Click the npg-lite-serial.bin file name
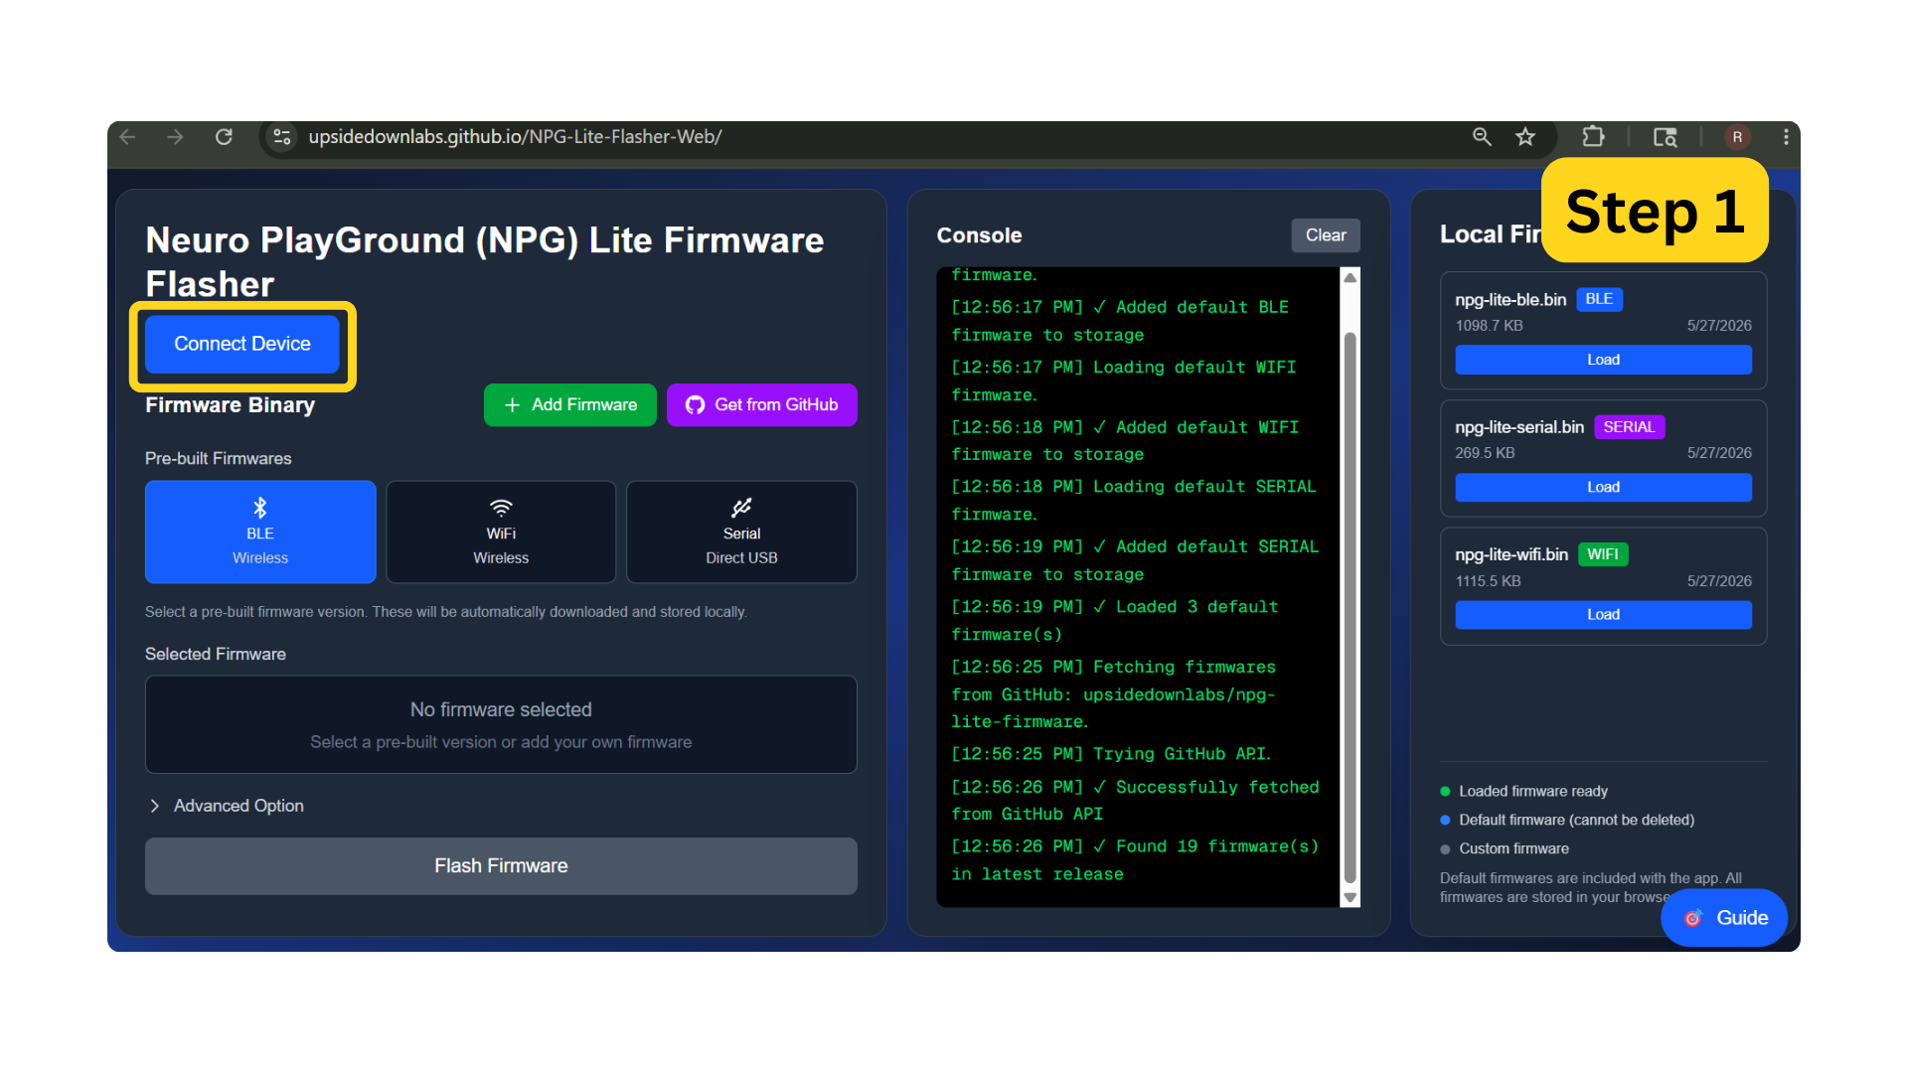The image size is (1908, 1073). pos(1519,427)
